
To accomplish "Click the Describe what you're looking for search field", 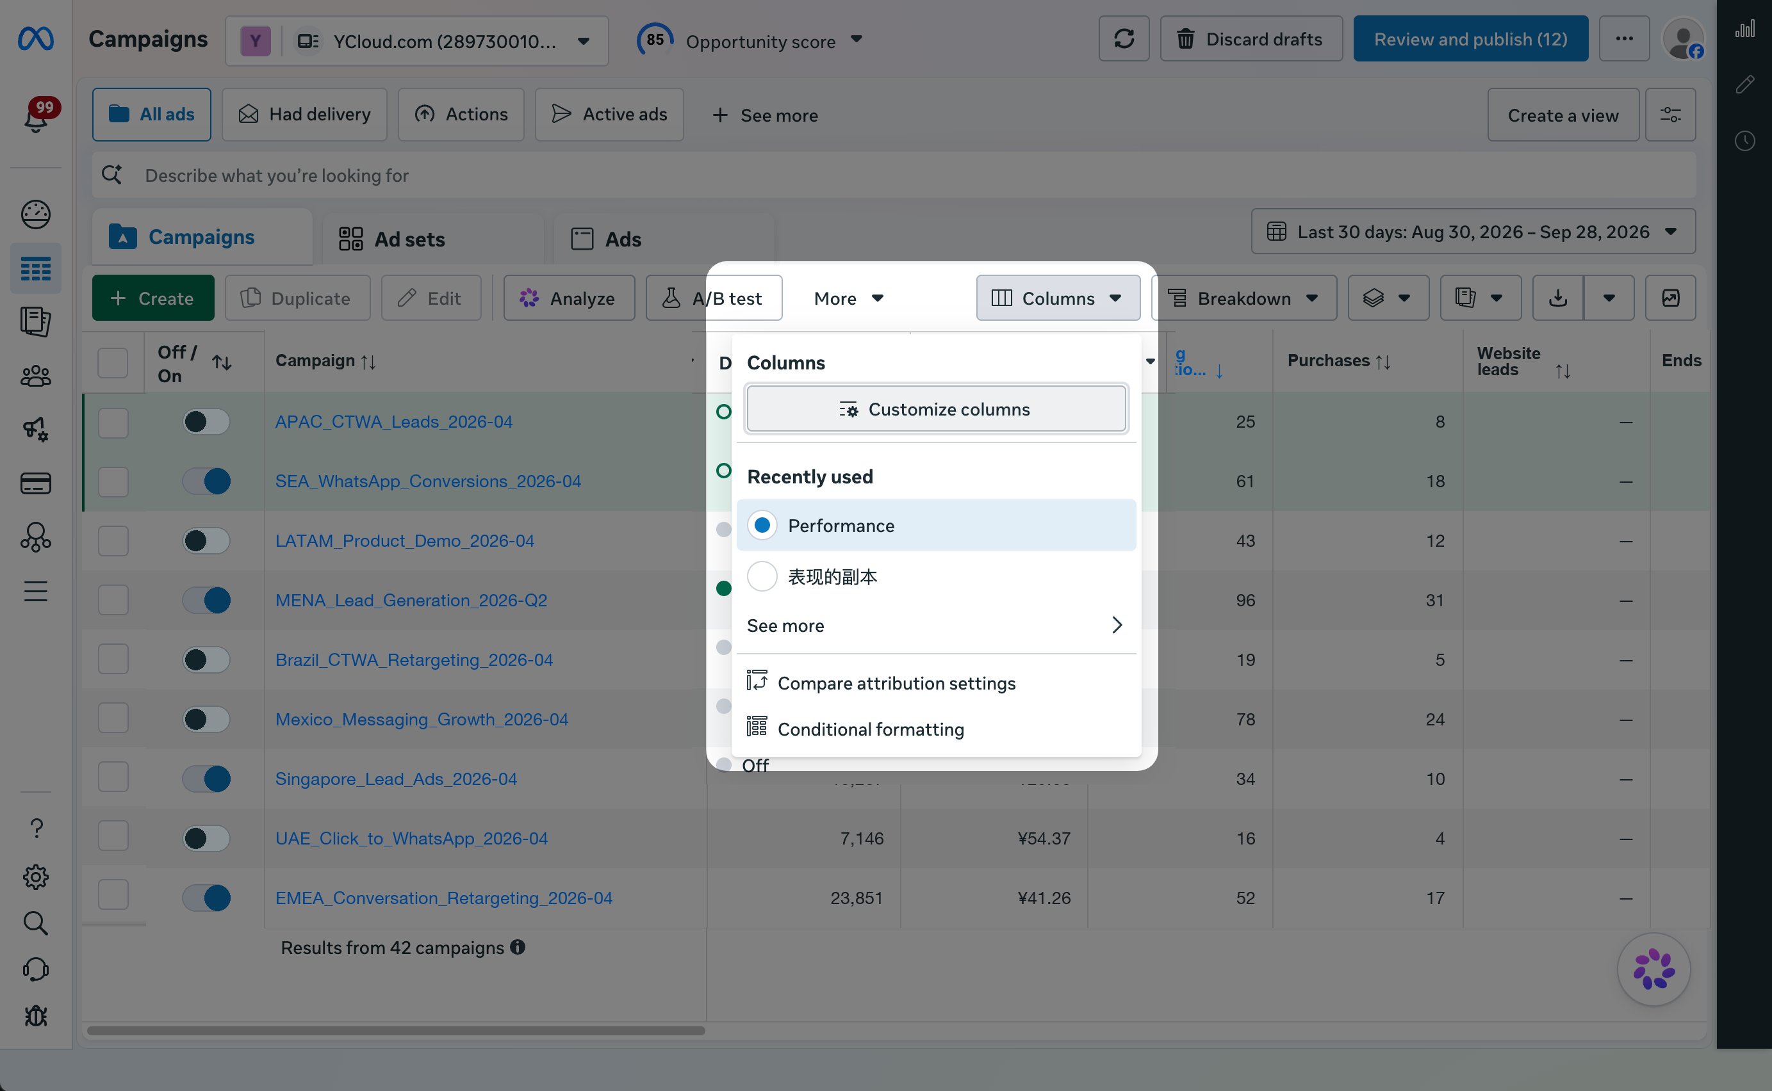I will [894, 175].
